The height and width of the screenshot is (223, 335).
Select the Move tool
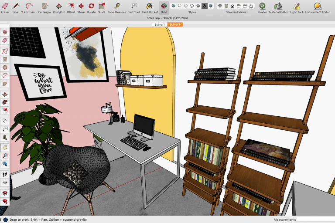(81, 6)
